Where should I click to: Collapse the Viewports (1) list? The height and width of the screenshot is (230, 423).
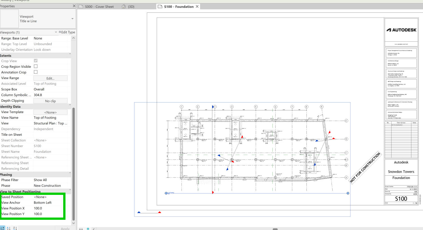pos(56,32)
